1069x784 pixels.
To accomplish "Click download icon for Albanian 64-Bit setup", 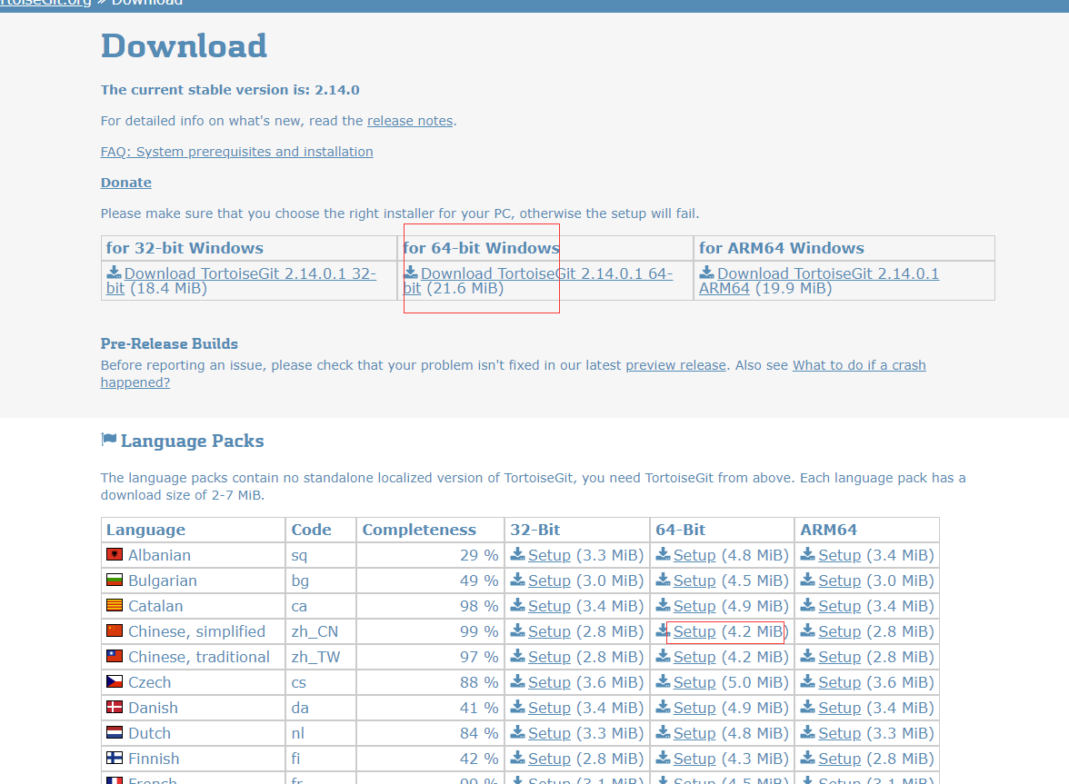I will click(664, 554).
